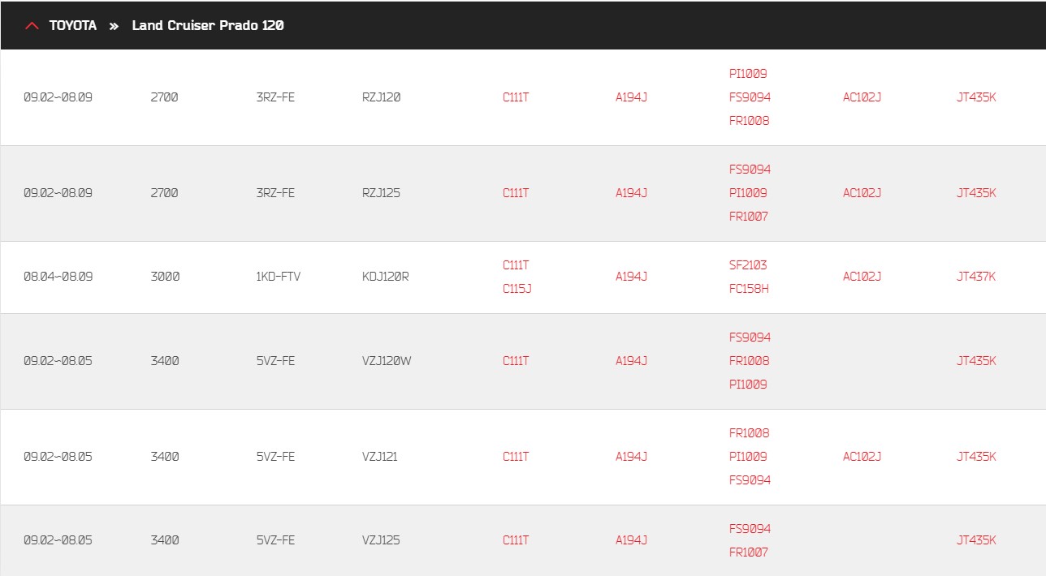Open JT437K part link
The image size is (1046, 576).
[x=976, y=277]
